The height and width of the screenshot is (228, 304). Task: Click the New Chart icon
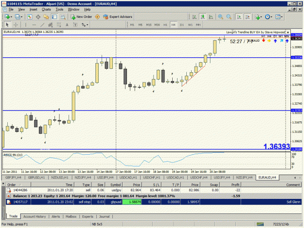click(x=7, y=17)
